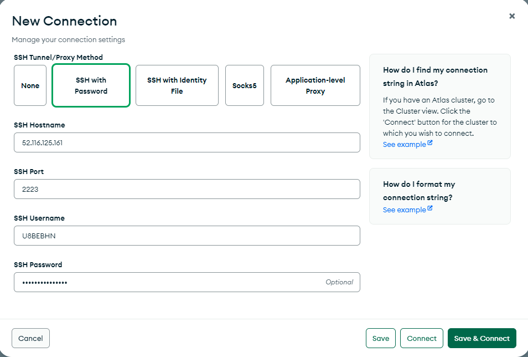The height and width of the screenshot is (357, 528).
Task: Click external link icon under format connection string
Action: [430, 209]
